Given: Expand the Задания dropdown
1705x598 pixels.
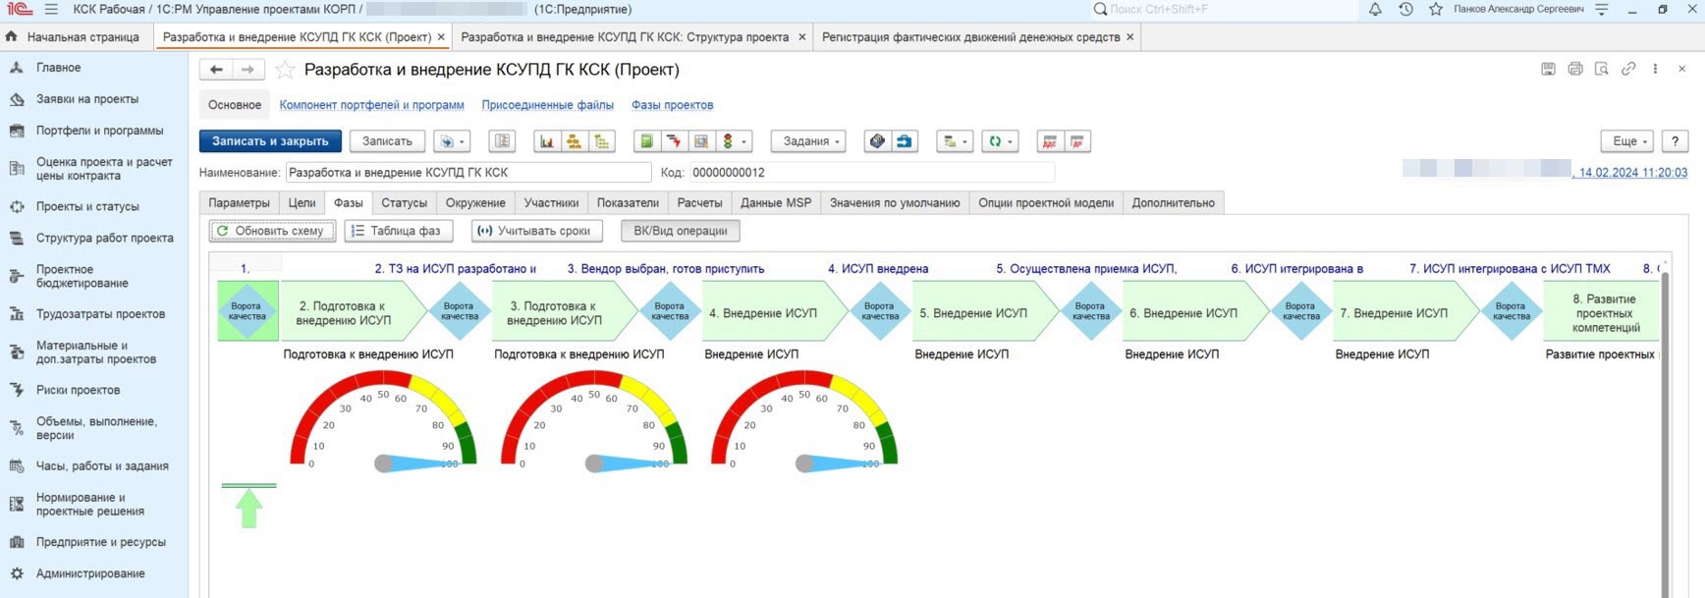Looking at the screenshot, I should pyautogui.click(x=809, y=141).
